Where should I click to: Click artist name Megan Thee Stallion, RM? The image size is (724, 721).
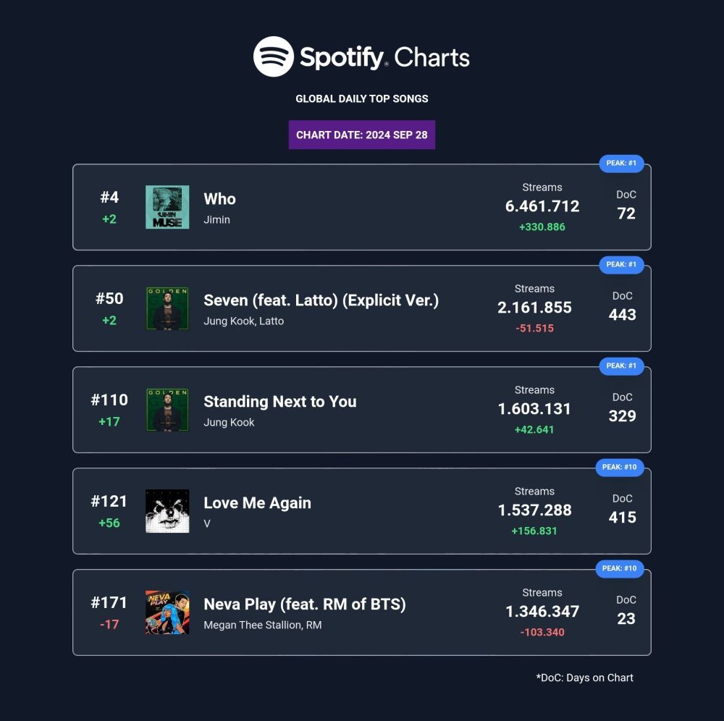pos(262,625)
